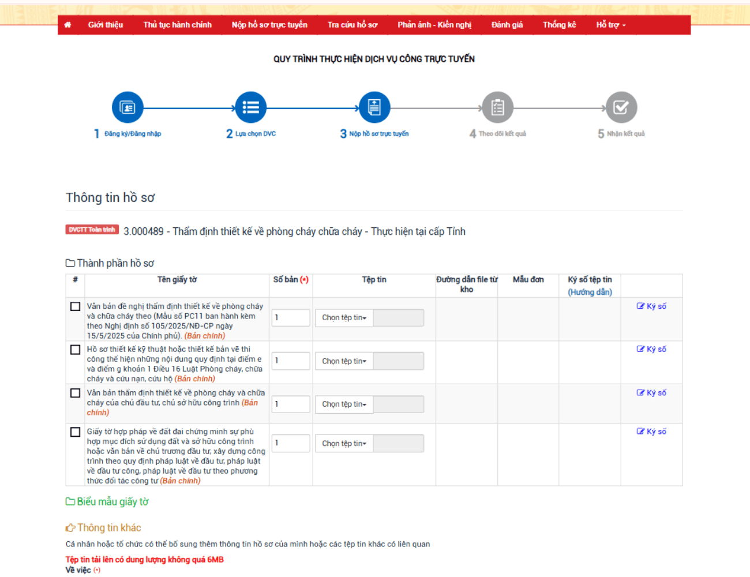Click step 3 Nộp hồ sơ trực tuyến icon
Viewport: 750px width, 577px height.
[374, 107]
